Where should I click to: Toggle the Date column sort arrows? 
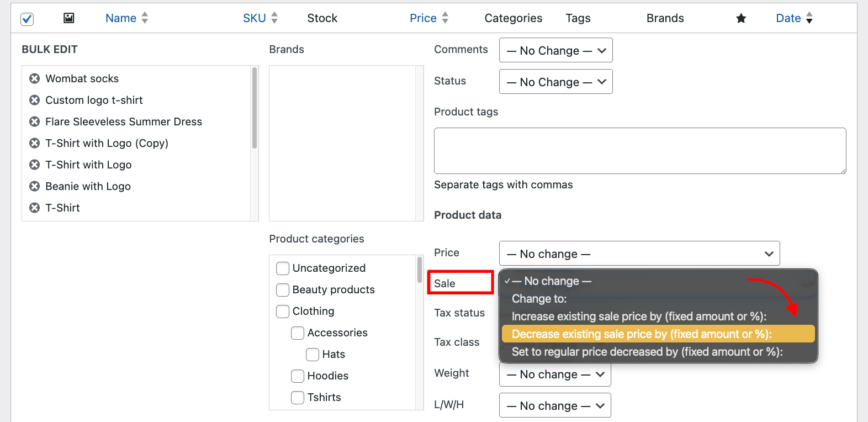pos(809,18)
